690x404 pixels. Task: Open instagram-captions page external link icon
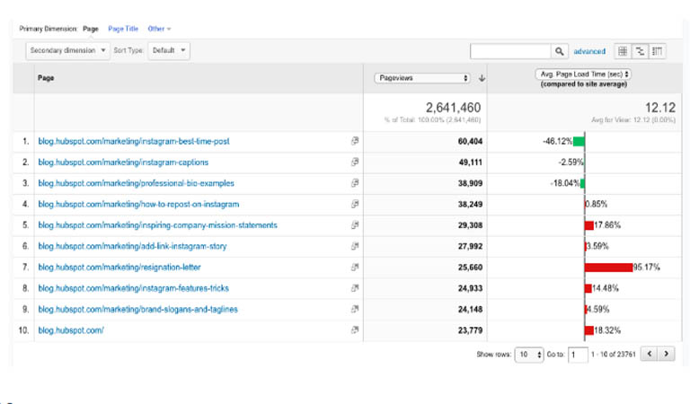(x=355, y=162)
